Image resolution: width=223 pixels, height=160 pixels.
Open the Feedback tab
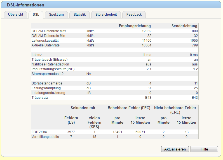pyautogui.click(x=134, y=15)
